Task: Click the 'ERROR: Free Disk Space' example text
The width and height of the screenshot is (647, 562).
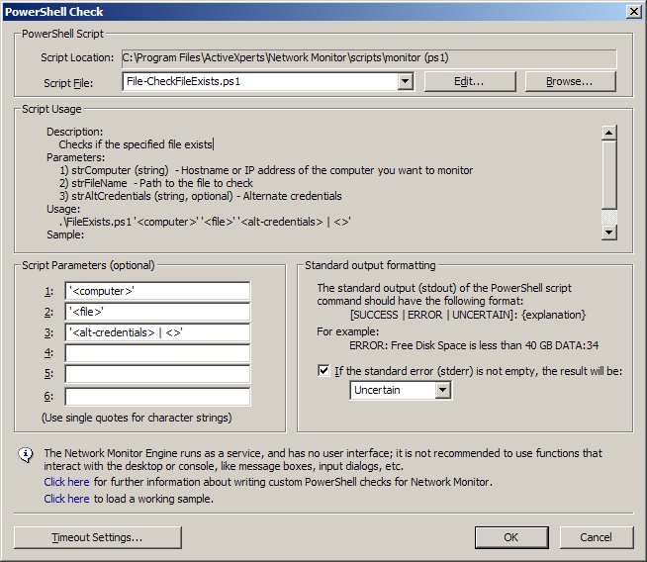Action: point(474,345)
